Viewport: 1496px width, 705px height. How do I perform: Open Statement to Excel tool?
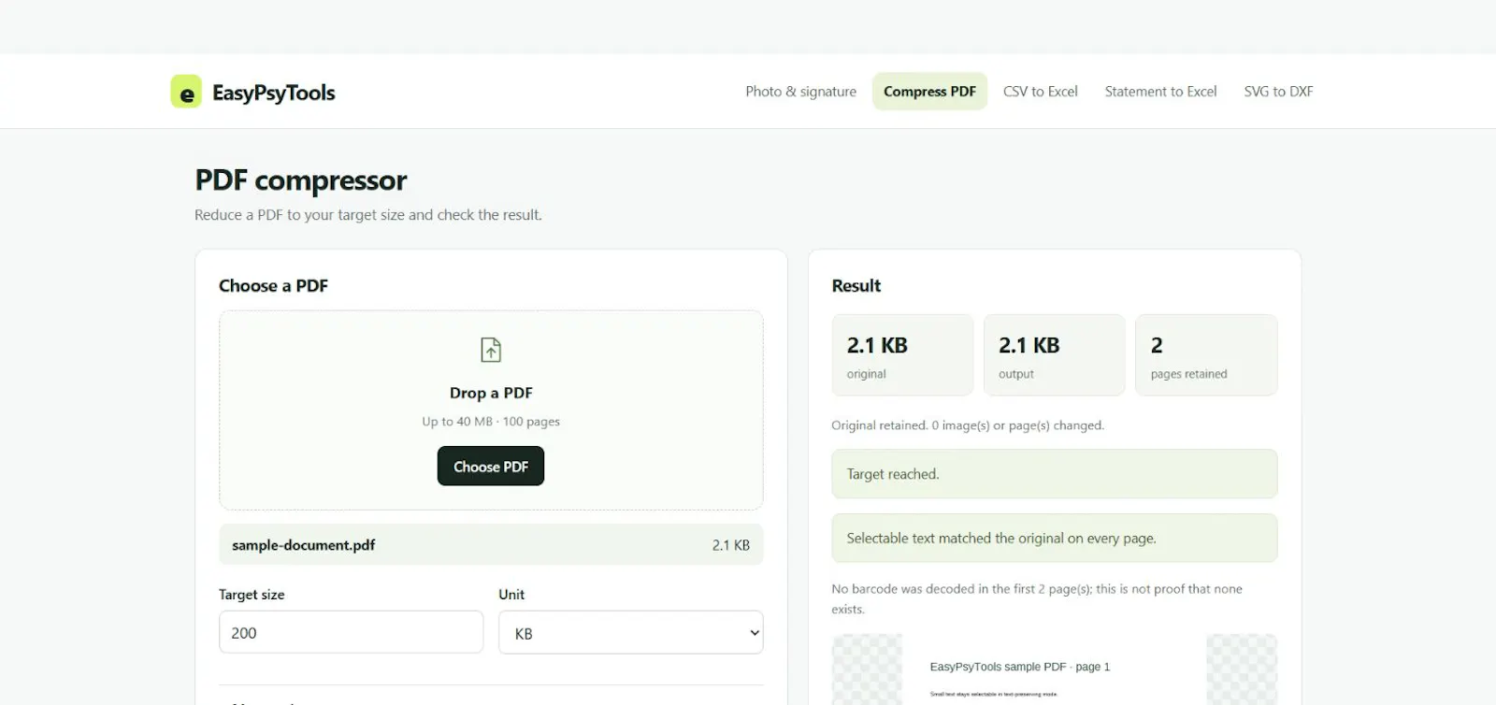coord(1160,92)
